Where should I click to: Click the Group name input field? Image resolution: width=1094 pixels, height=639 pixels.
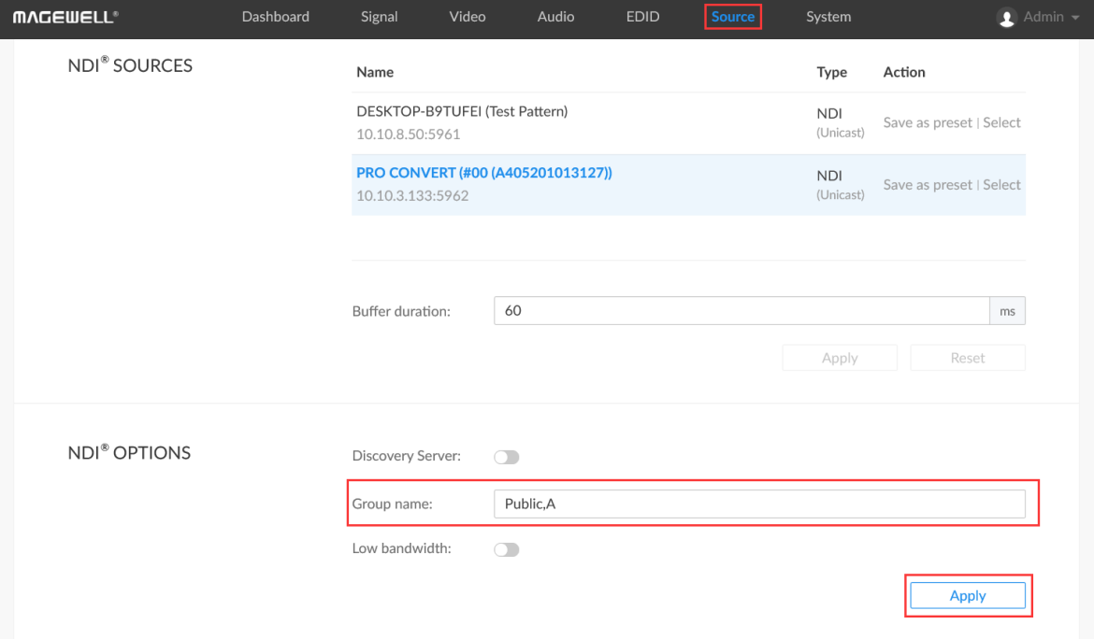(760, 504)
